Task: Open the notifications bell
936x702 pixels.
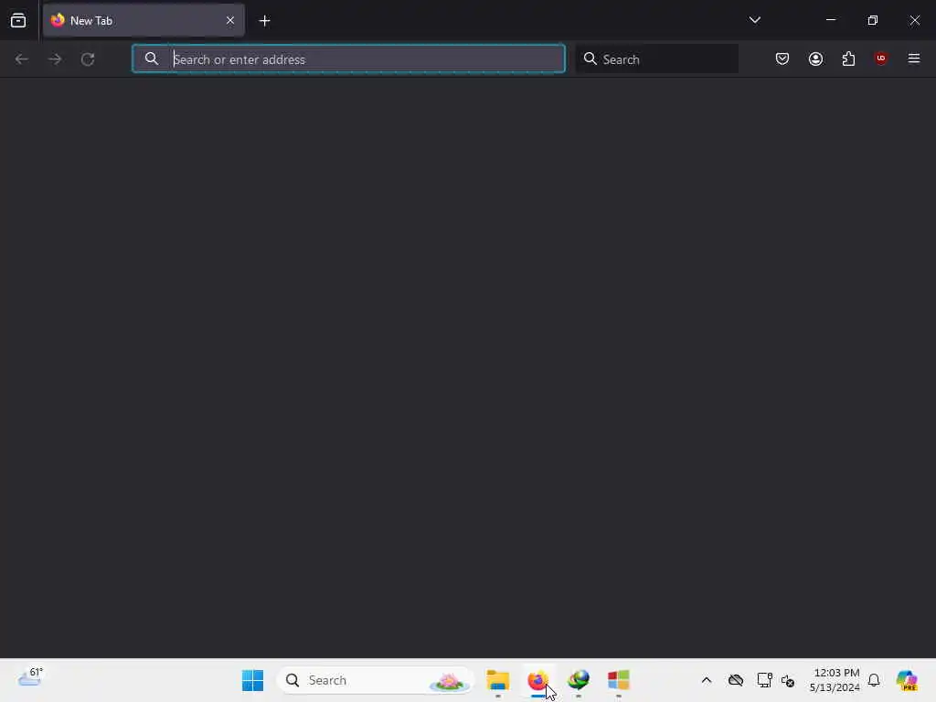Action: coord(874,680)
